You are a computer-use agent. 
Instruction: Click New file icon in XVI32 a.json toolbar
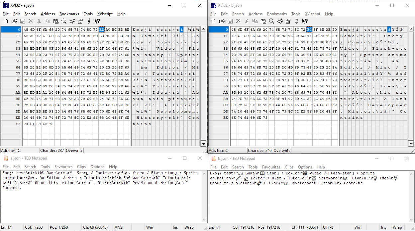pos(6,21)
